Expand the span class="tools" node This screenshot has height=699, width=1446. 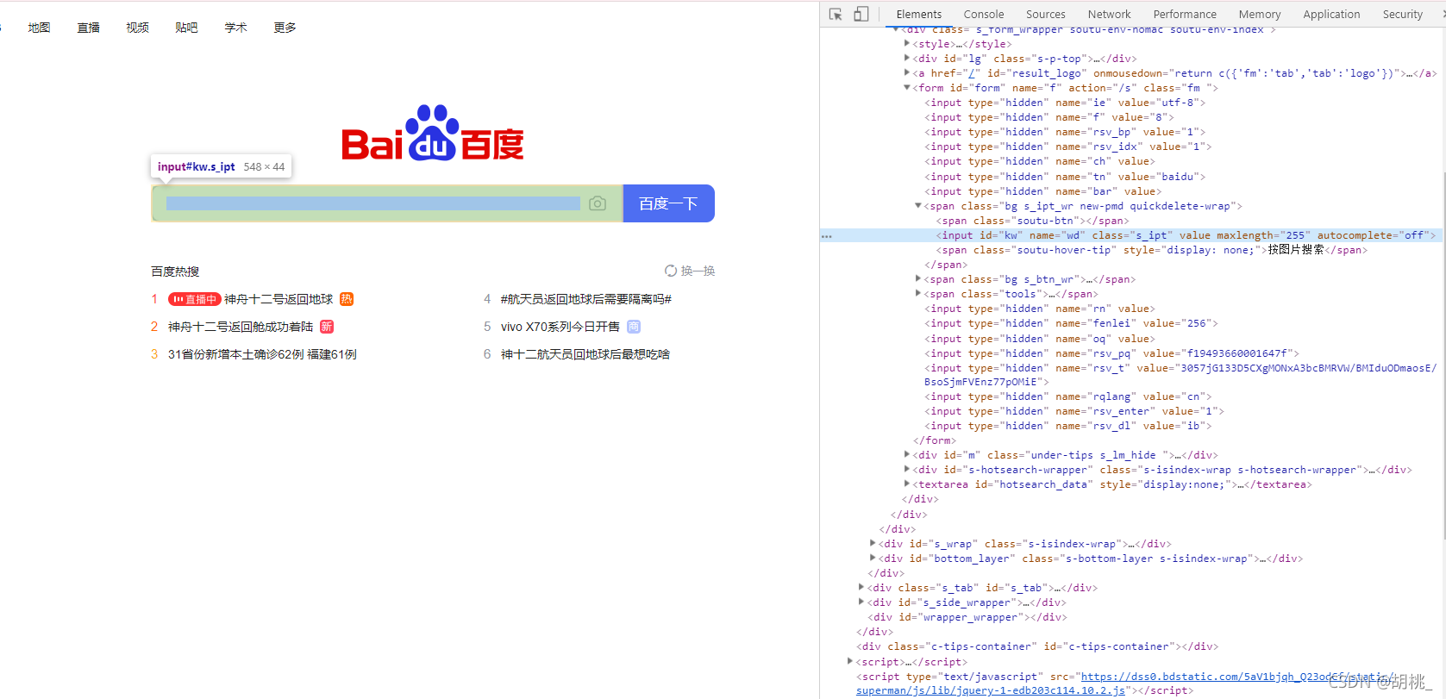(918, 293)
